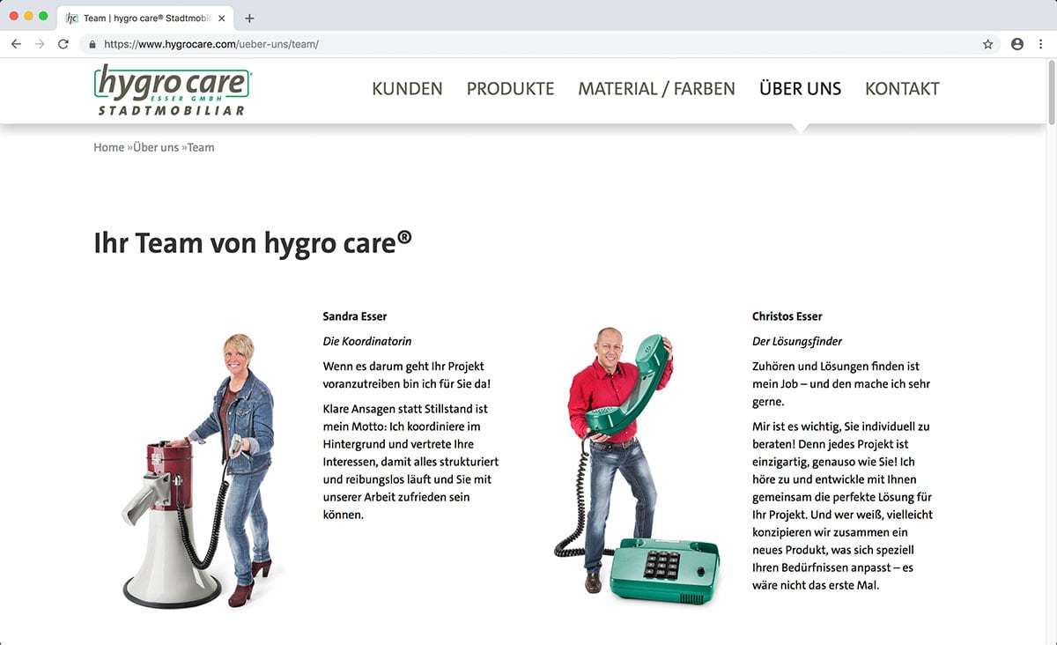Click the browser forward arrow
The width and height of the screenshot is (1057, 645).
(x=40, y=44)
